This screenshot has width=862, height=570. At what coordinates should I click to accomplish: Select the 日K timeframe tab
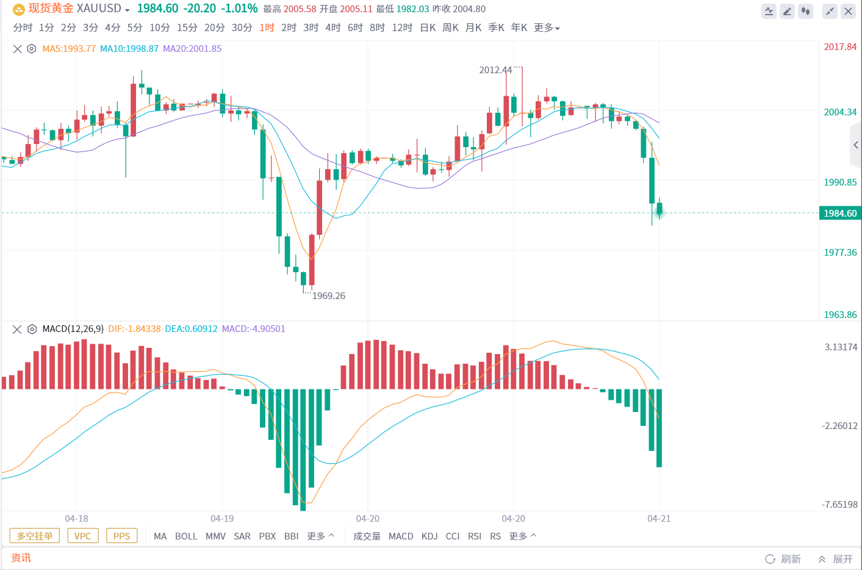428,28
